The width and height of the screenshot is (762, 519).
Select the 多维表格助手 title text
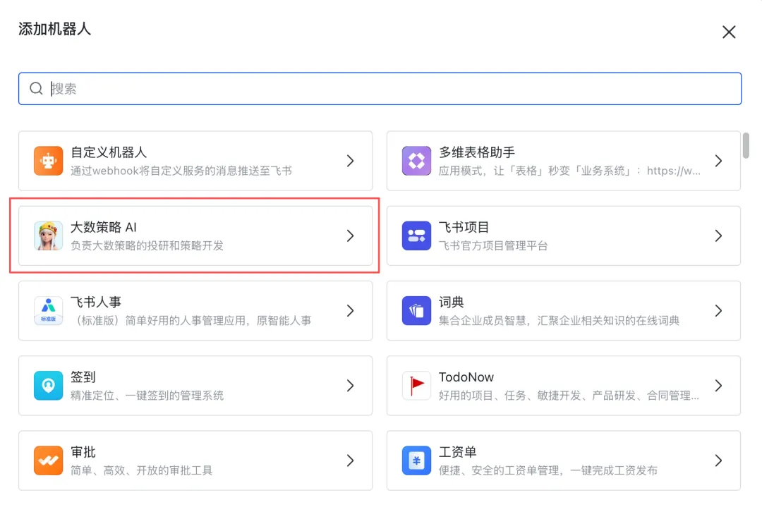(477, 152)
